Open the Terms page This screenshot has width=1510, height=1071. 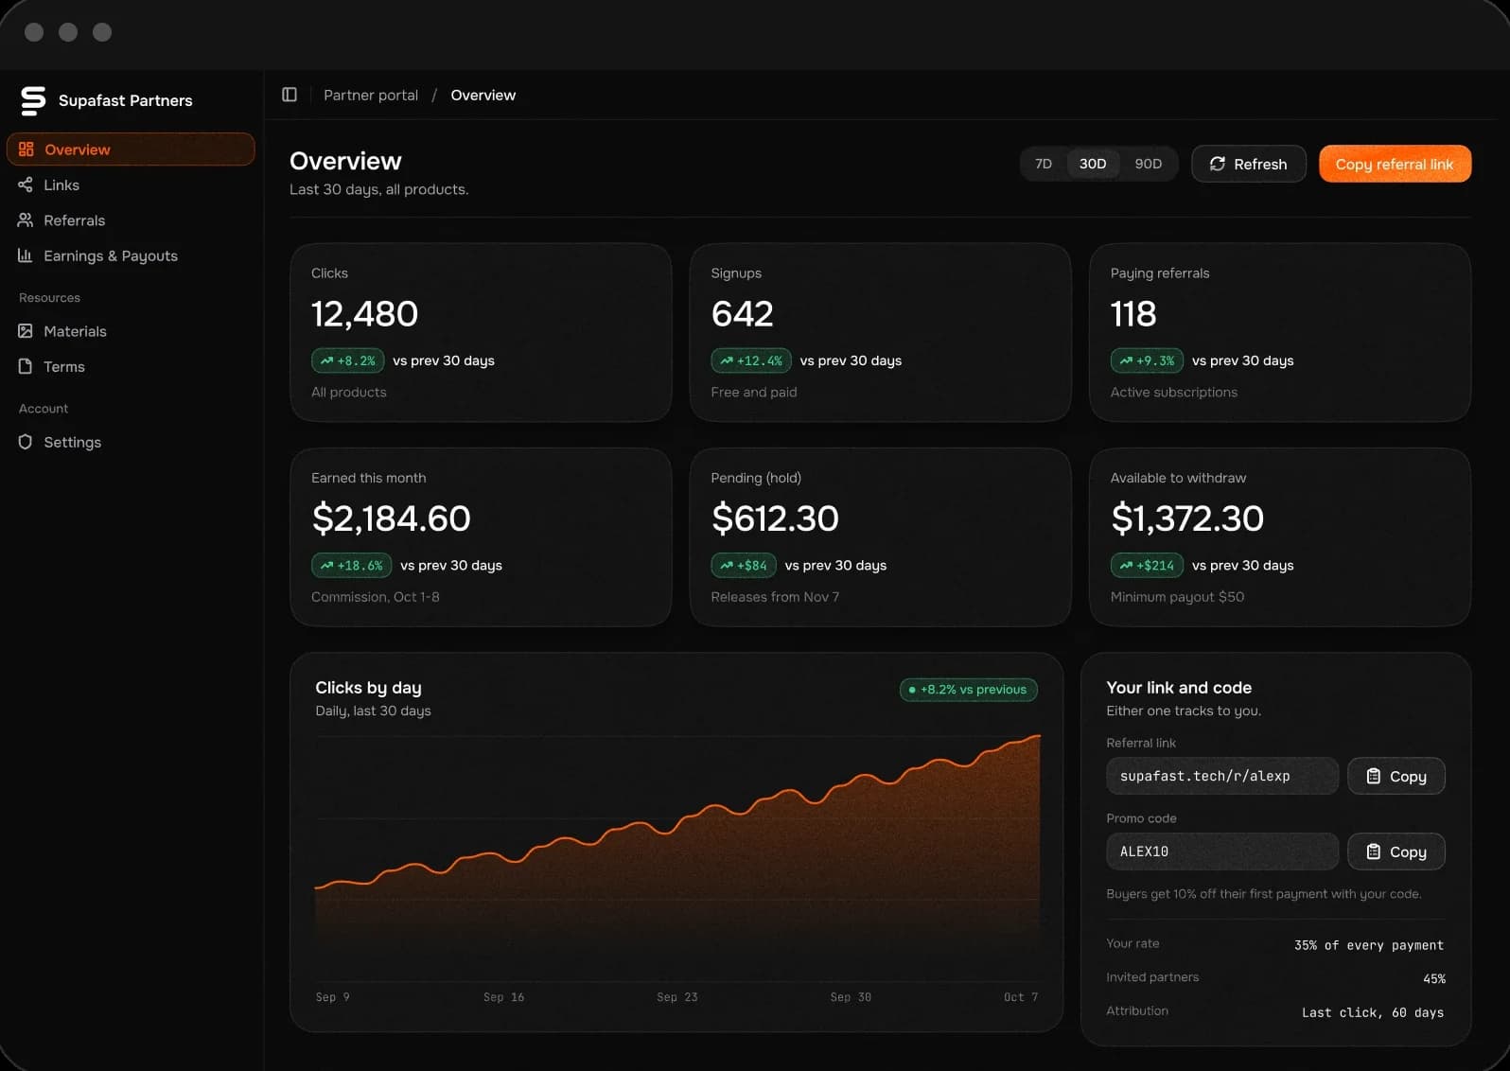pyautogui.click(x=131, y=366)
